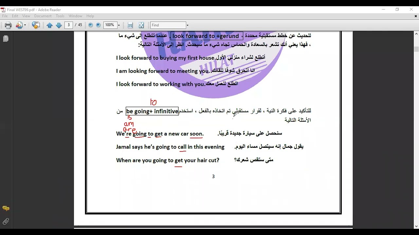Image resolution: width=419 pixels, height=235 pixels.
Task: Click sentence 'I look forward to working with you'
Action: pyautogui.click(x=160, y=84)
